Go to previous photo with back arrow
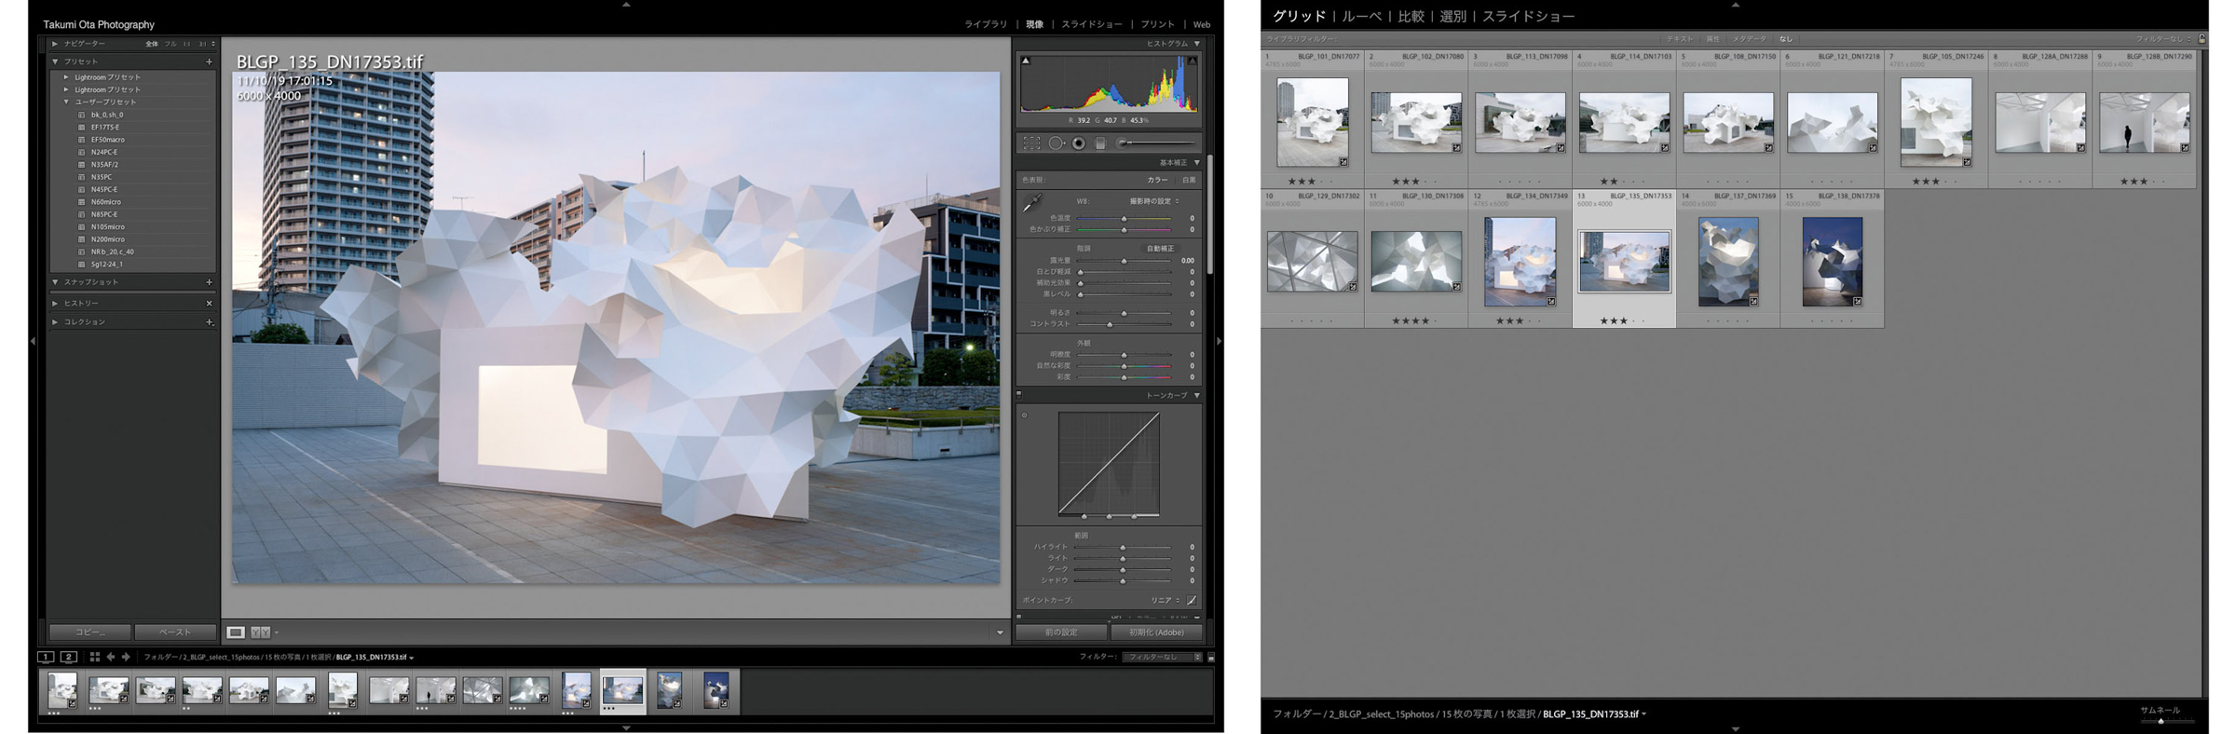2236x734 pixels. pos(110,657)
